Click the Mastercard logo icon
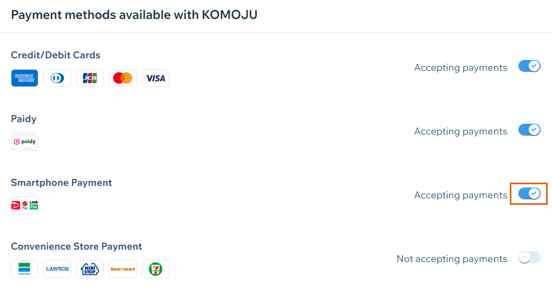 point(123,78)
